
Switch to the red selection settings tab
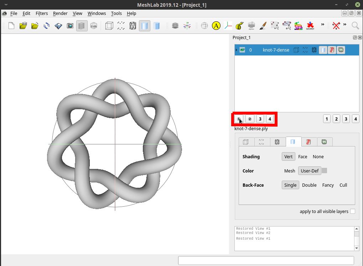(x=308, y=142)
